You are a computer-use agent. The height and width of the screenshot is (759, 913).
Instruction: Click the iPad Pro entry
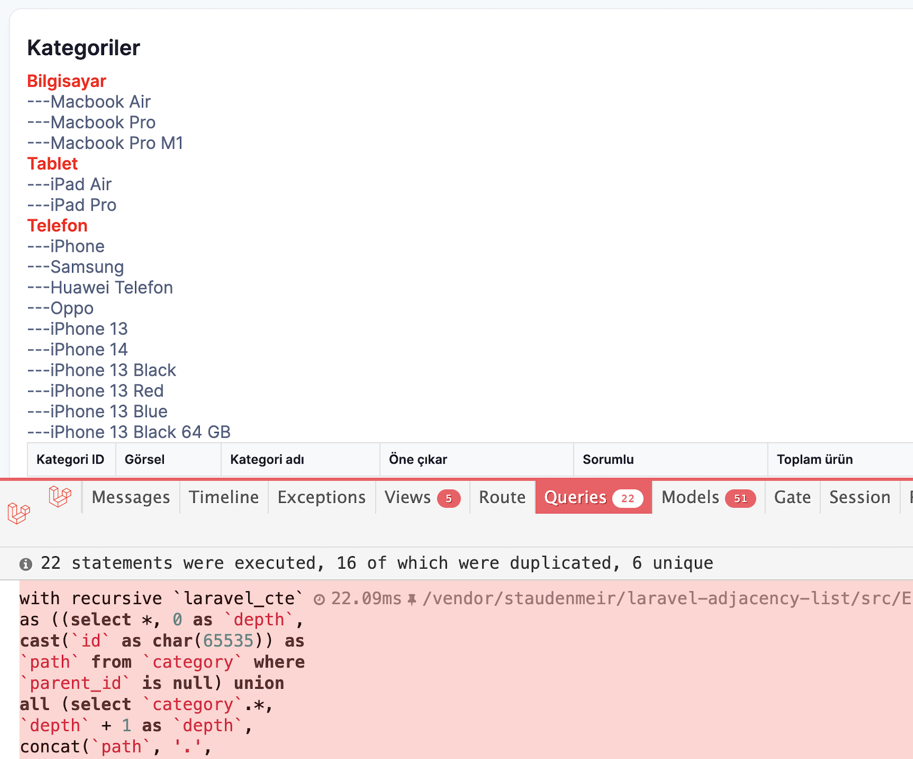[x=71, y=205]
